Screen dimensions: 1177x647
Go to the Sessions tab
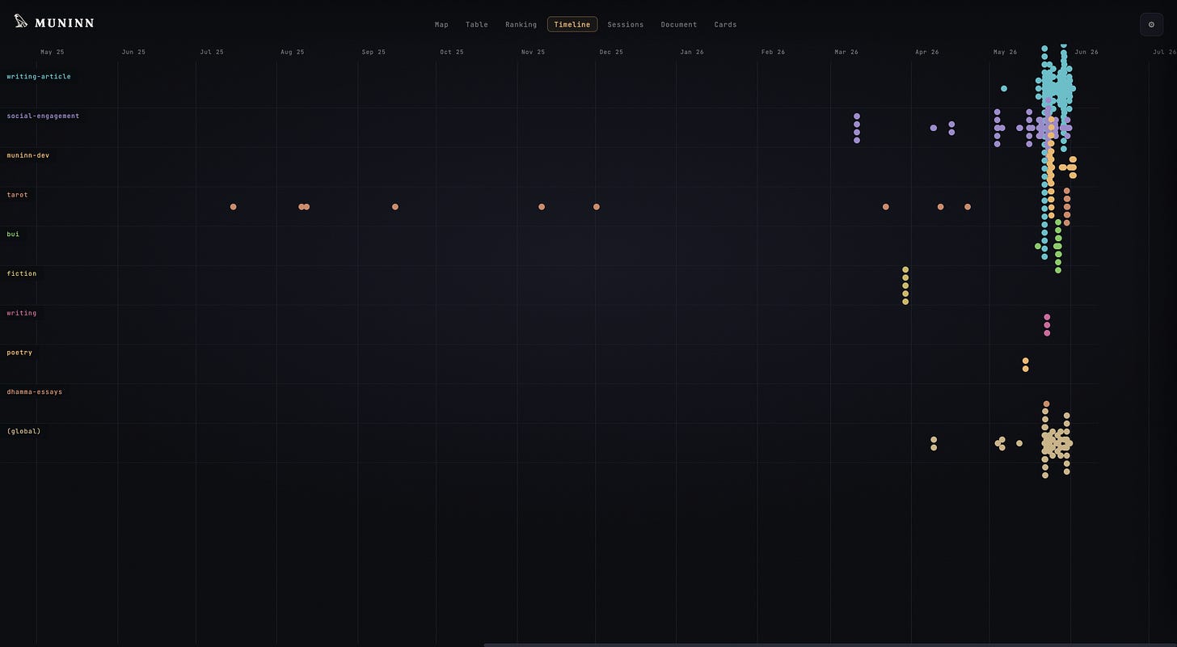(x=626, y=24)
